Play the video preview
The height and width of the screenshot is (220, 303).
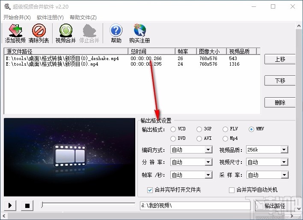tap(10, 205)
